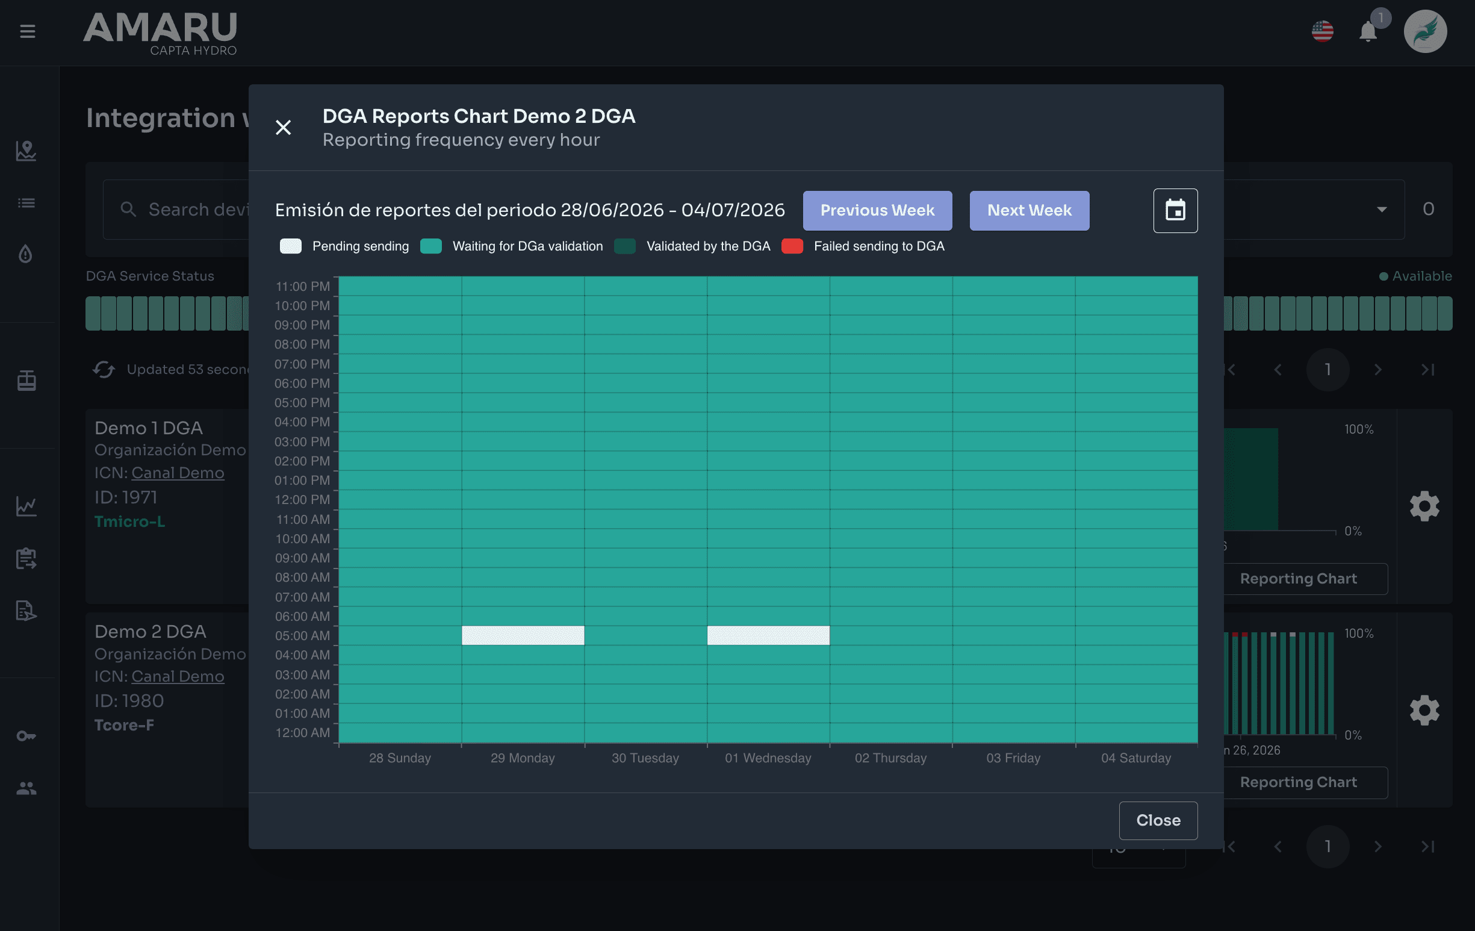This screenshot has height=931, width=1475.
Task: Open the water drop sidebar icon
Action: tap(26, 254)
